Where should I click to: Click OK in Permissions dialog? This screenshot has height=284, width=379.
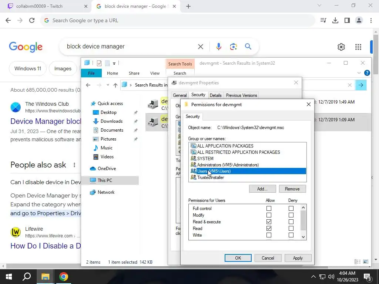tap(238, 258)
